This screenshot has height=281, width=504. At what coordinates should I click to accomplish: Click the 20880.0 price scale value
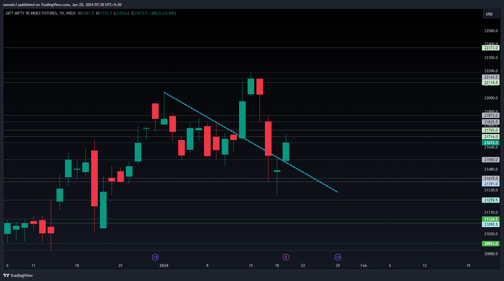pyautogui.click(x=491, y=254)
